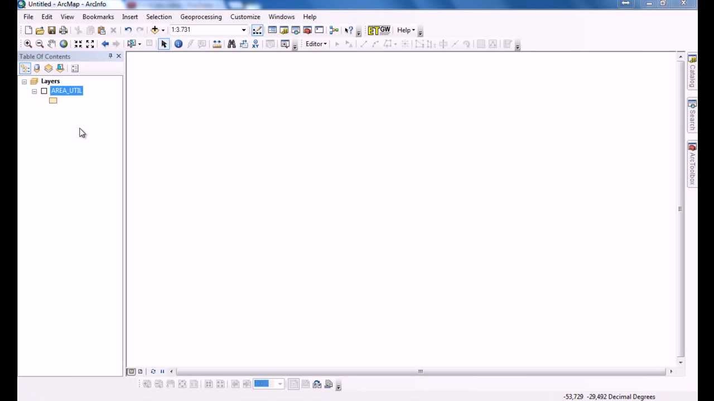Open the Python window icon
714x401 pixels.
pyautogui.click(x=319, y=30)
